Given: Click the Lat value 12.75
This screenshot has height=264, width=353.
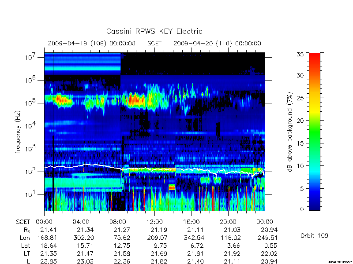Looking at the screenshot, I should point(122,246).
